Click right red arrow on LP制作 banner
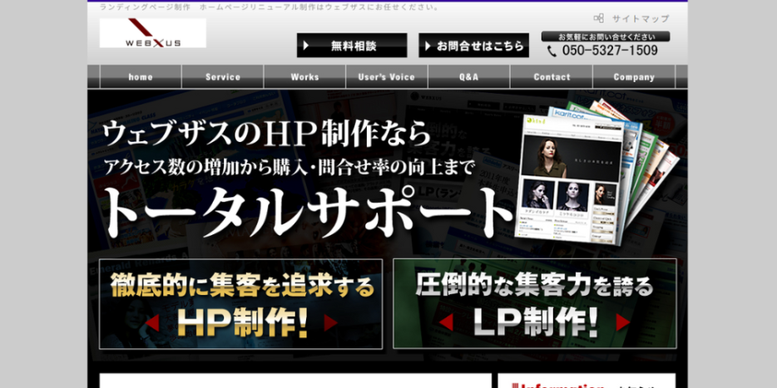Viewport: 777px width, 388px height. pyautogui.click(x=623, y=322)
